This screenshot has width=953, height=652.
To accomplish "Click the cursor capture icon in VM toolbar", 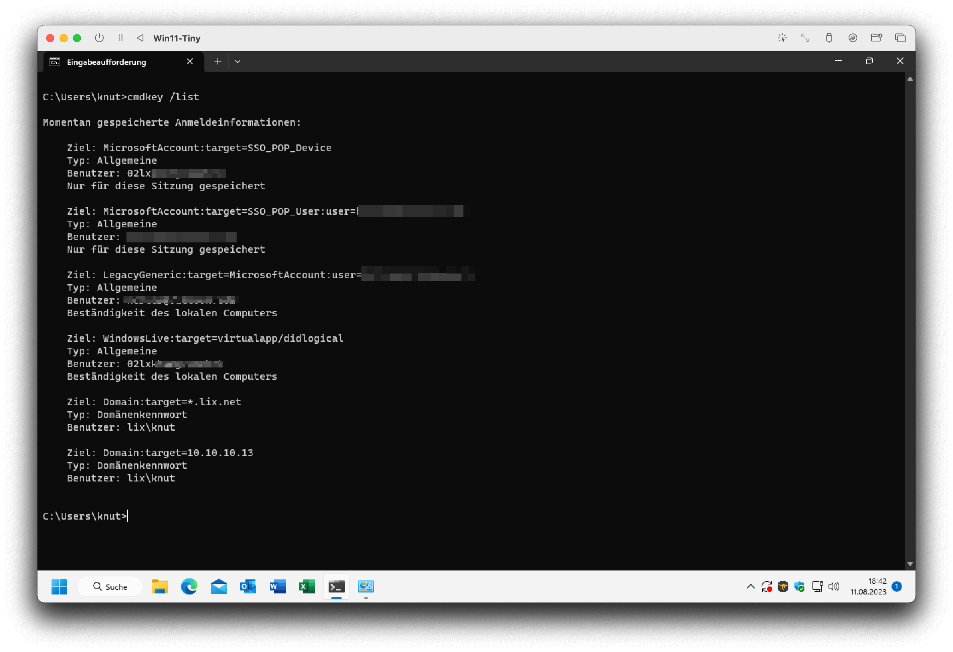I will (782, 38).
